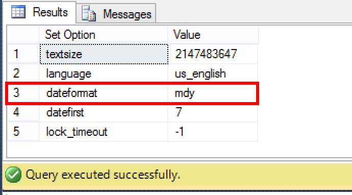352x195 pixels.
Task: Select row header number 2
Action: 23,74
